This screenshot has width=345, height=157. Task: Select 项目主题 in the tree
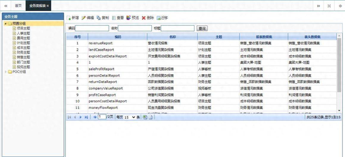point(23,28)
